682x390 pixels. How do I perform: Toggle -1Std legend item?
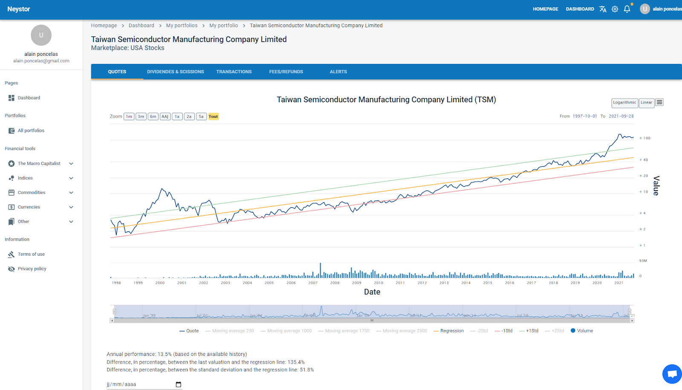504,331
